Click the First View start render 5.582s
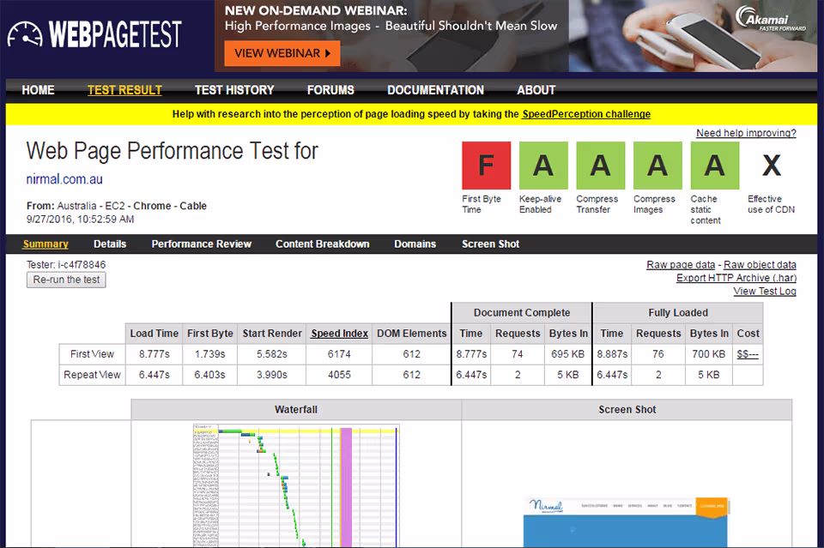This screenshot has height=548, width=824. click(x=272, y=354)
